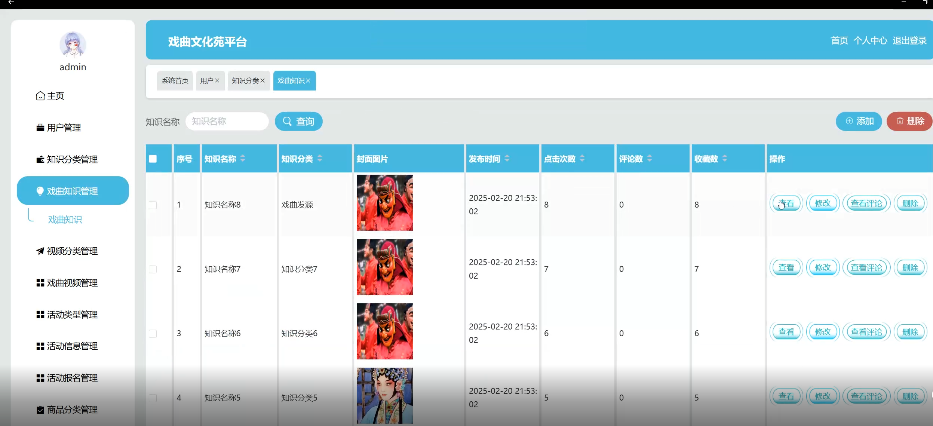Click the back arrow in title bar
This screenshot has width=933, height=426.
pos(11,3)
